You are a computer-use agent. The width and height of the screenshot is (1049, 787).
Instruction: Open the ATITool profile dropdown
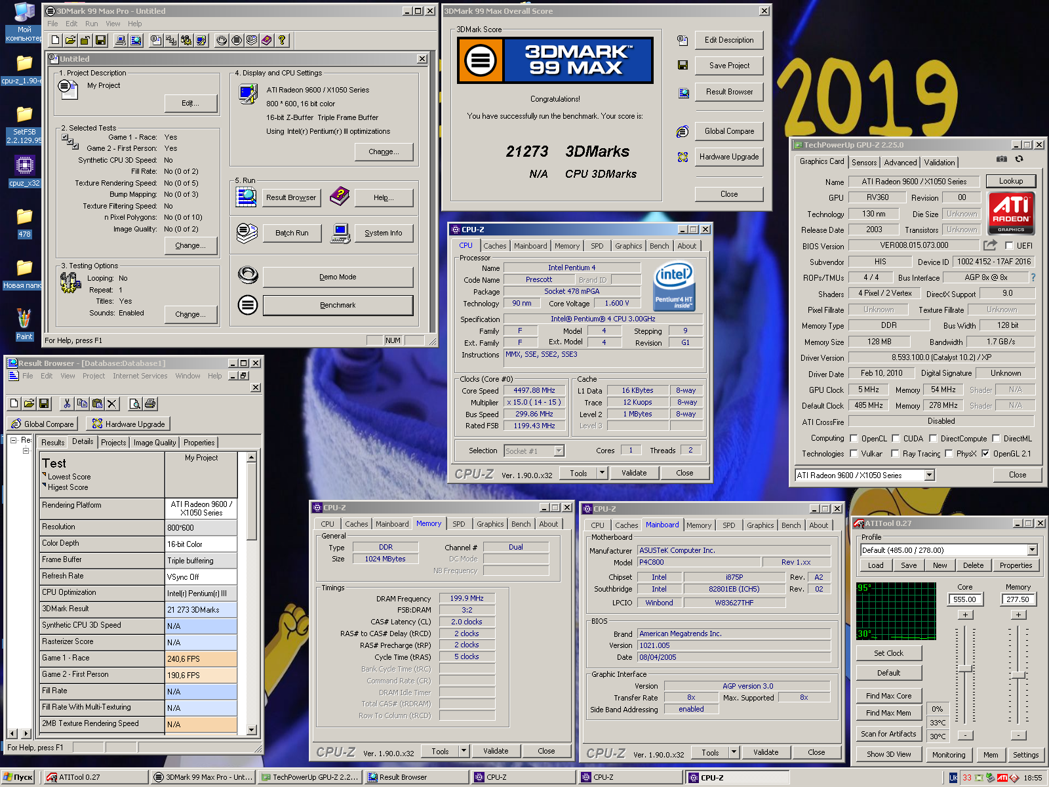pyautogui.click(x=1033, y=550)
